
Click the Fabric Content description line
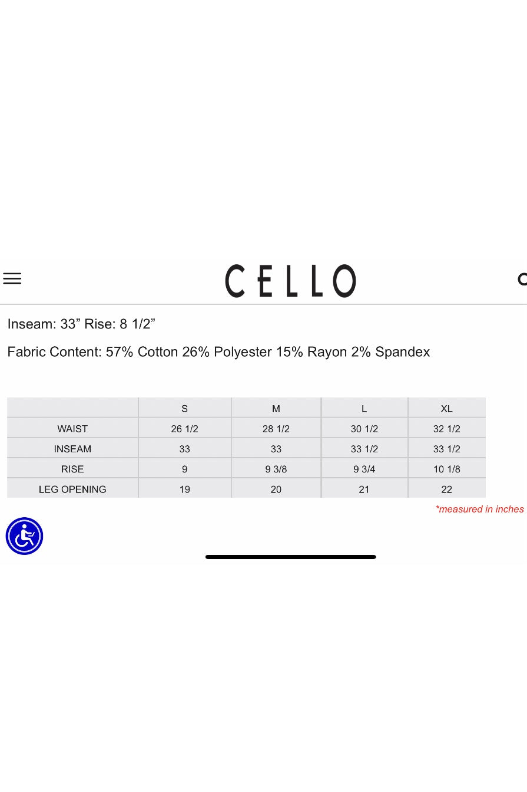coord(218,352)
